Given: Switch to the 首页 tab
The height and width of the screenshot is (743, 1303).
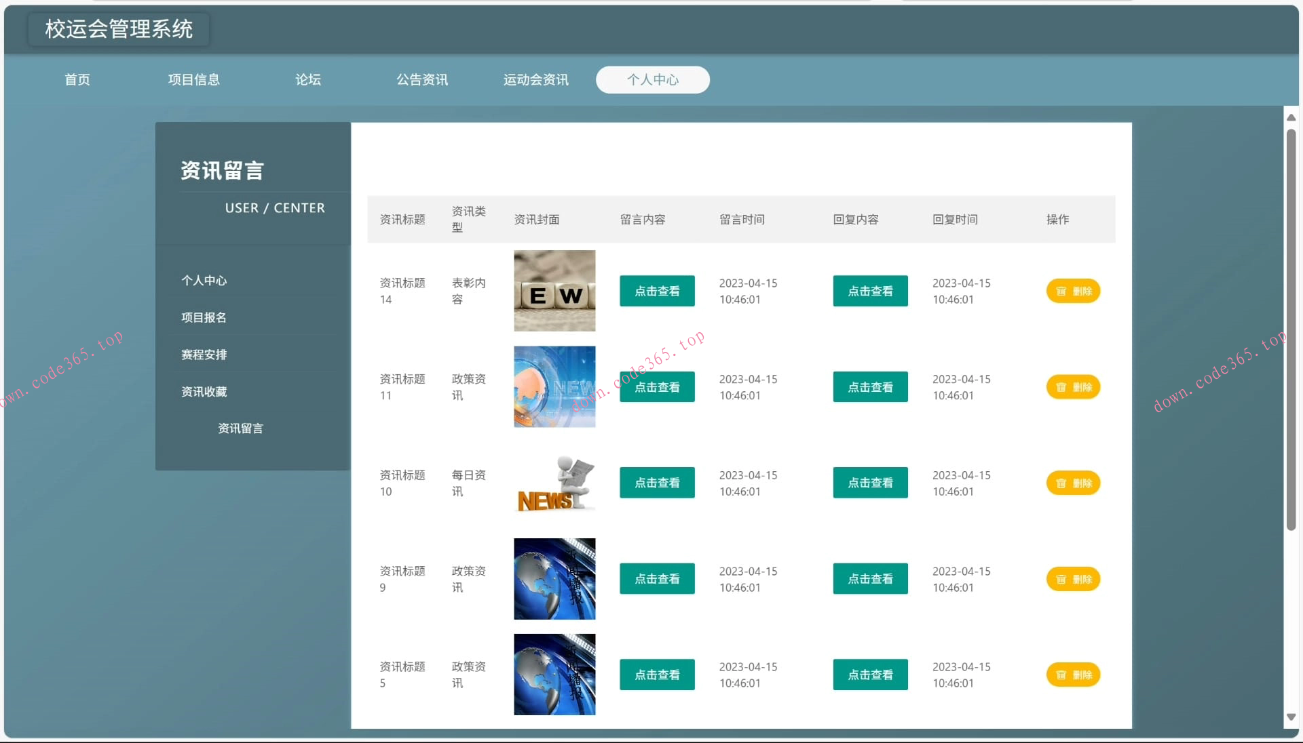Looking at the screenshot, I should 77,79.
